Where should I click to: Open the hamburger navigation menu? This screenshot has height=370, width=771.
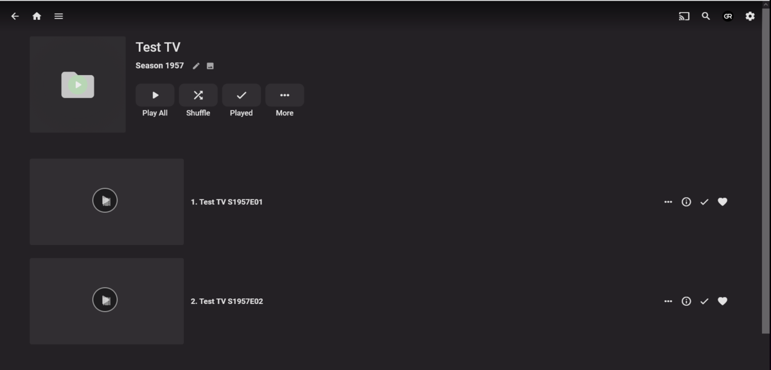(58, 16)
